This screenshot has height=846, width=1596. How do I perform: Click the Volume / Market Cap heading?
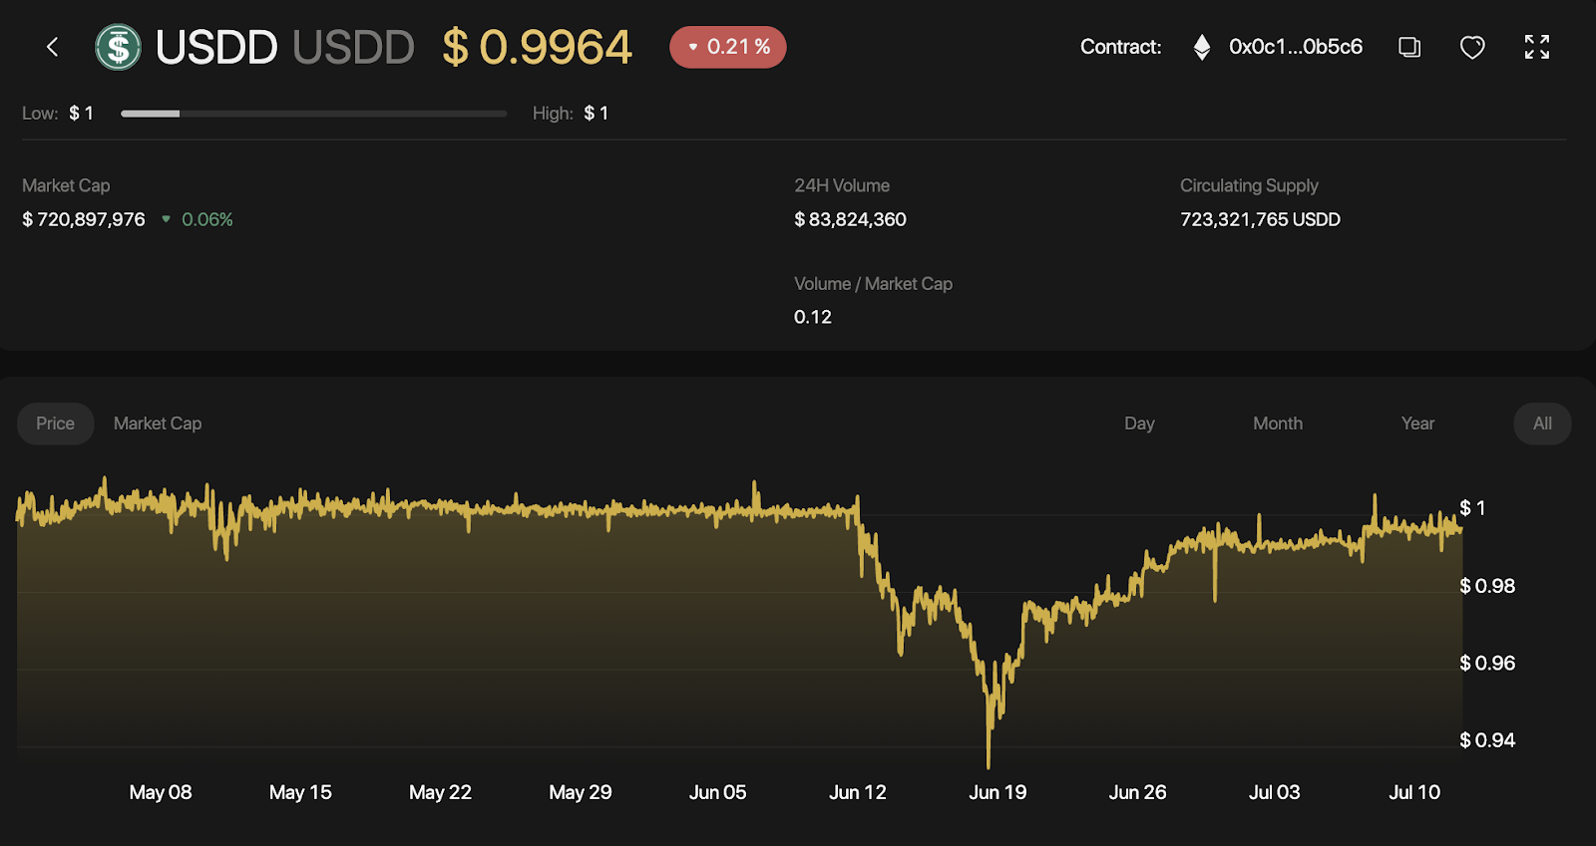[873, 284]
